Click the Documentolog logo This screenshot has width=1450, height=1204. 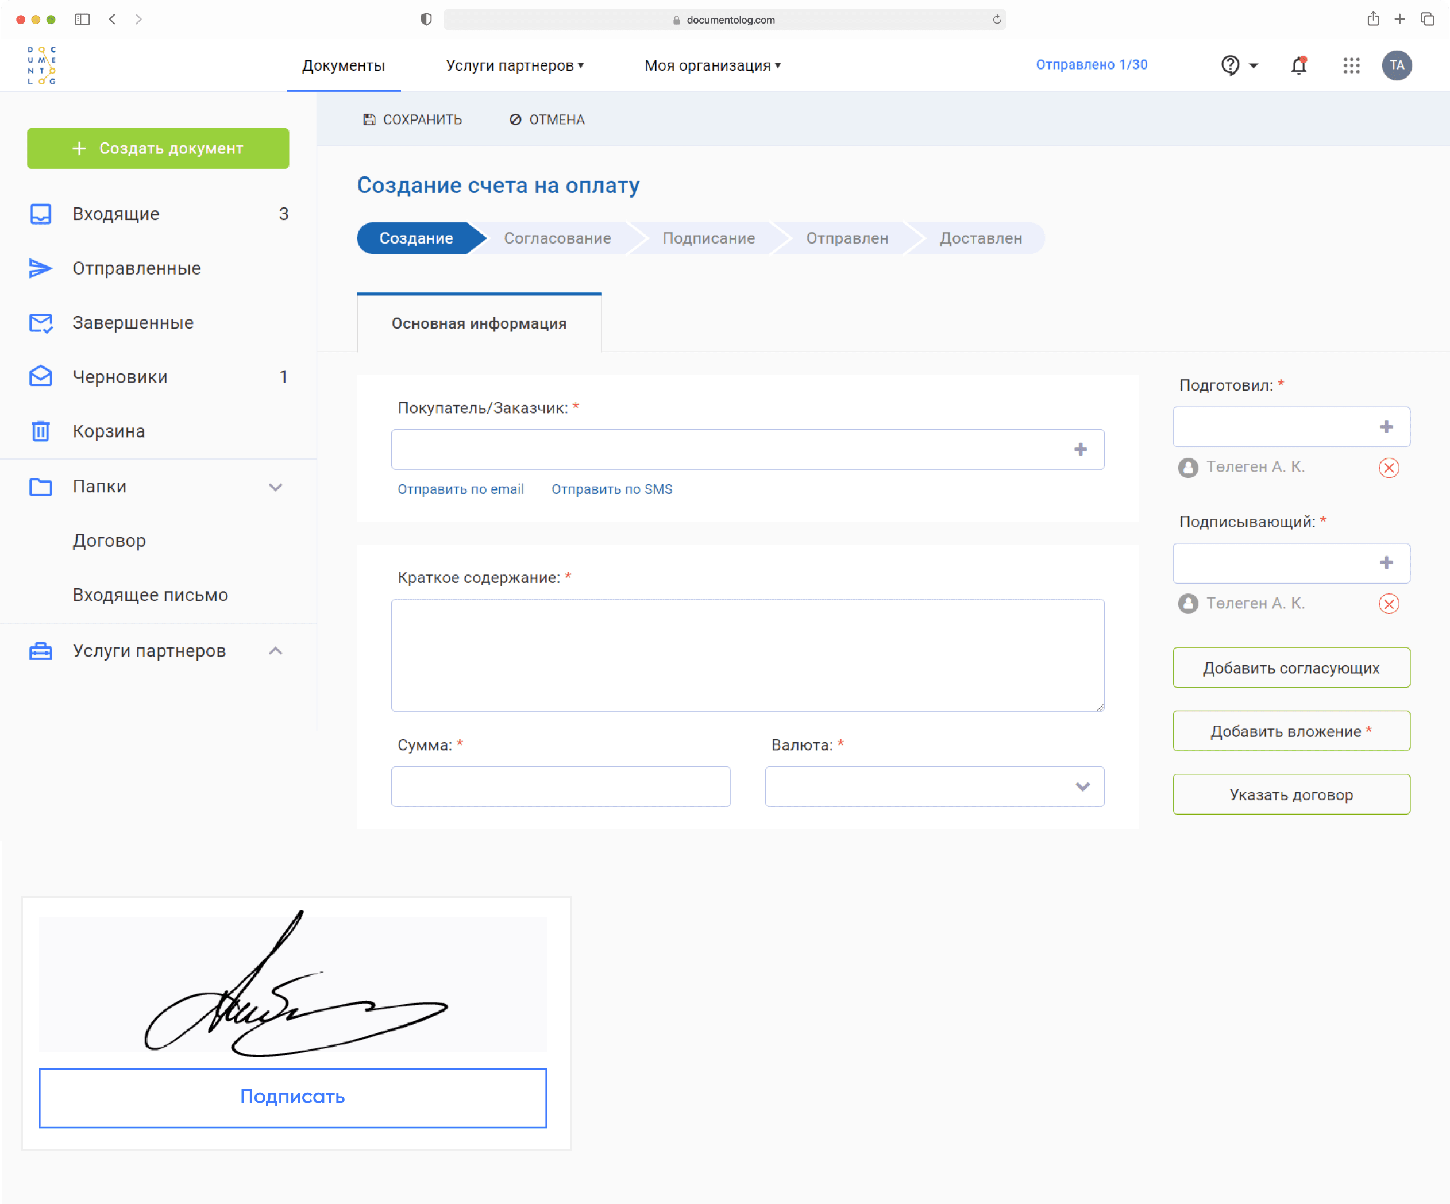coord(41,65)
